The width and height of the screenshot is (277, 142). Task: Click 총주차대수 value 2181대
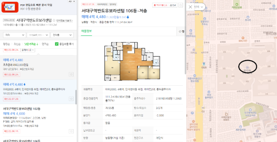pos(169,98)
